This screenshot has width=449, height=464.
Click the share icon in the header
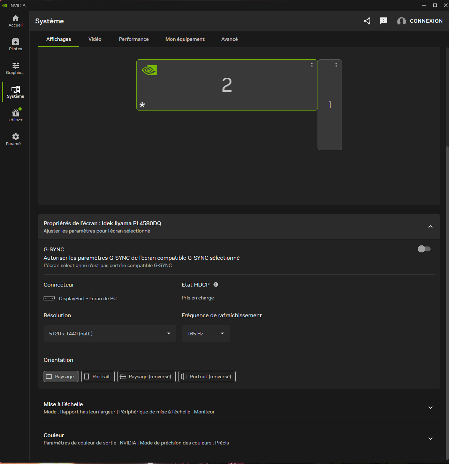coord(367,21)
